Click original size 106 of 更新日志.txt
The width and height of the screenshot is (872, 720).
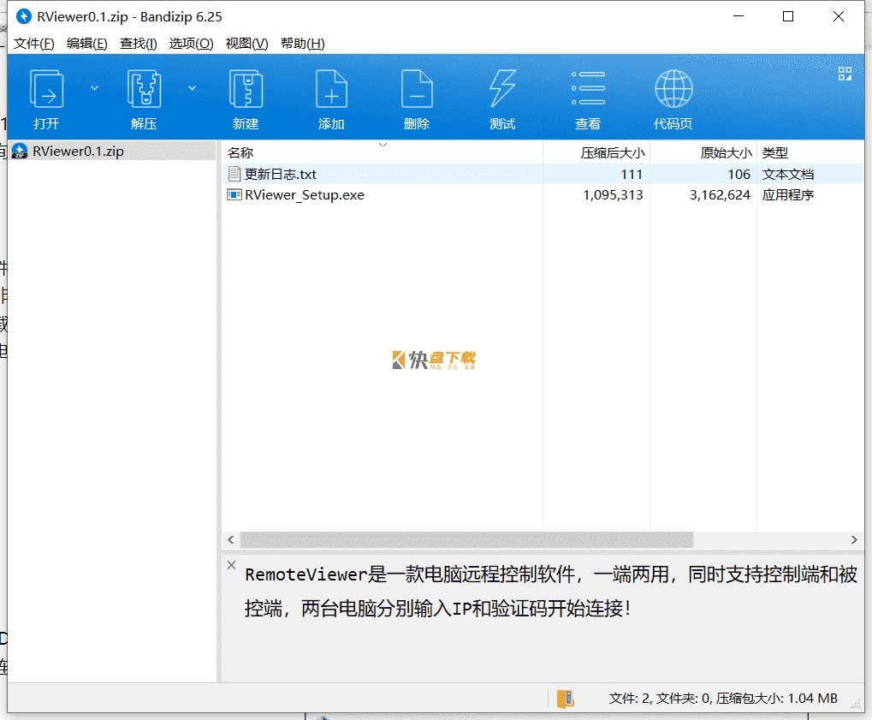(739, 174)
